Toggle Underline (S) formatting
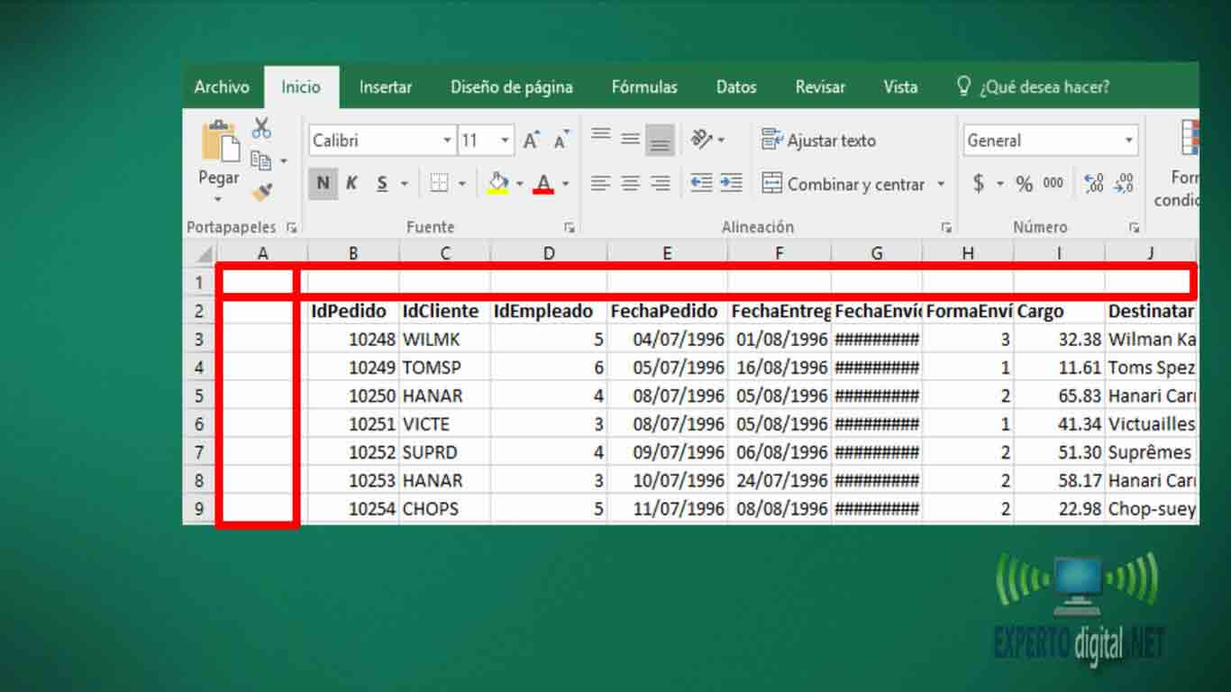1231x692 pixels. (x=382, y=184)
